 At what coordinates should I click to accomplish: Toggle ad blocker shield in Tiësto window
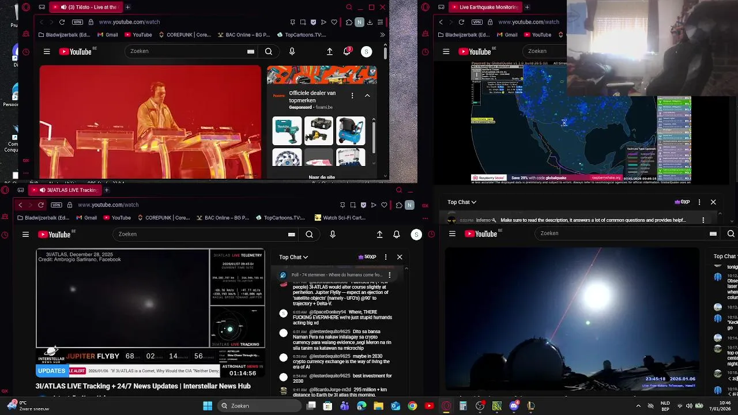click(x=313, y=22)
